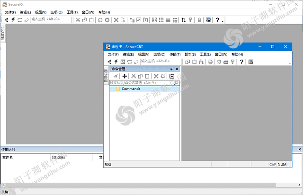Click the transfer queue horizontal scrollbar
Screen dimensions: 303x195
coord(141,185)
